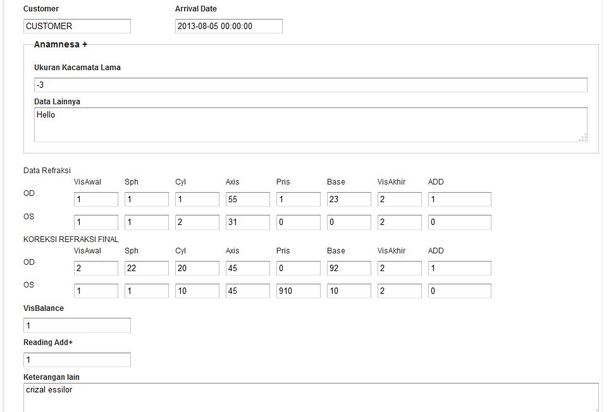The height and width of the screenshot is (412, 616).
Task: Select Koreksi Final OS Pris field showing 910
Action: [298, 291]
